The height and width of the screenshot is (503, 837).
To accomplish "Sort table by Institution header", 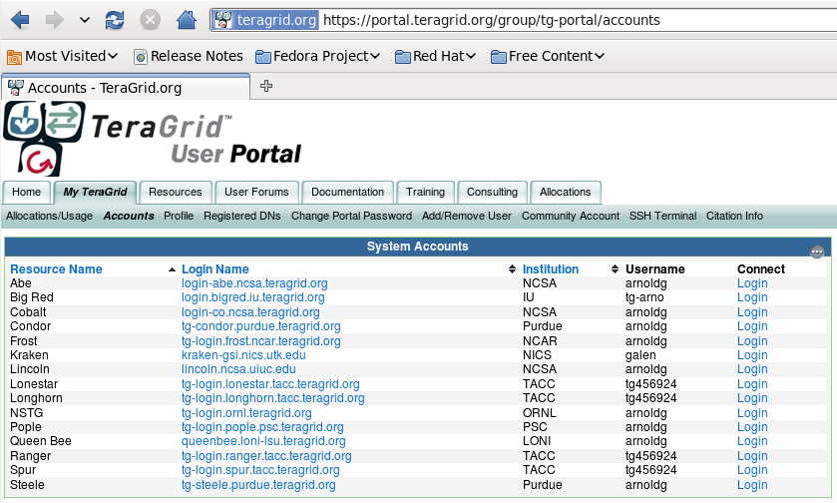I will point(551,269).
